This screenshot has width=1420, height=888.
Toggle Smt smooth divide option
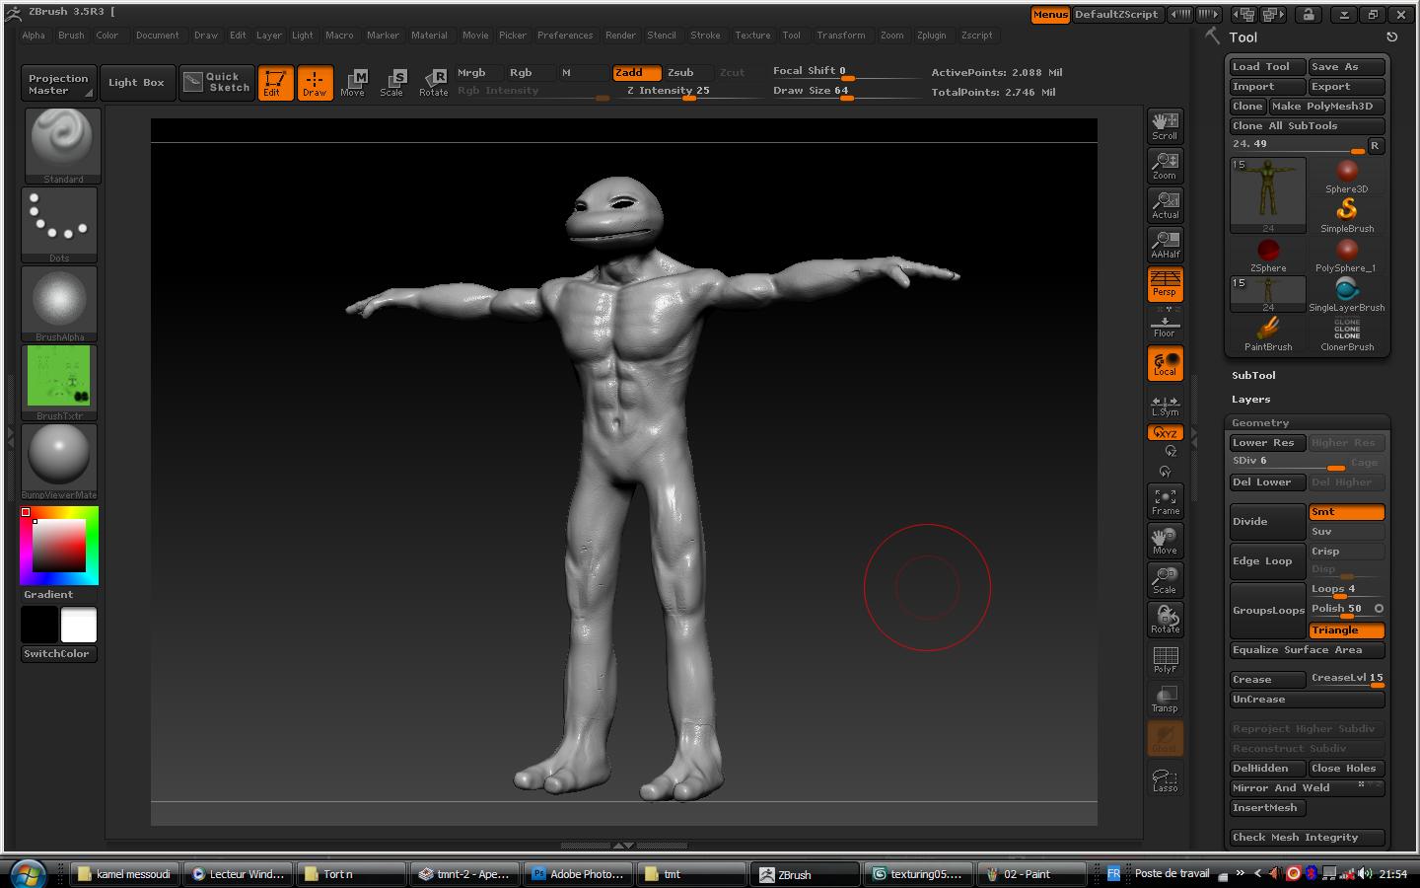[x=1346, y=512]
